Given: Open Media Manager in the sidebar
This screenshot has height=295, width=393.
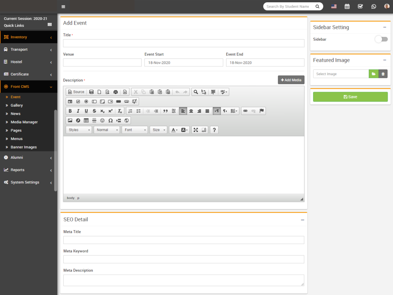Looking at the screenshot, I should (x=24, y=122).
